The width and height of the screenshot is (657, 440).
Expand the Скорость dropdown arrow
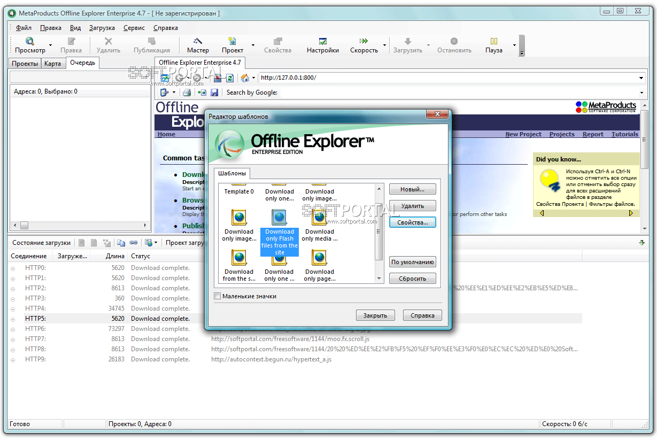(x=384, y=45)
